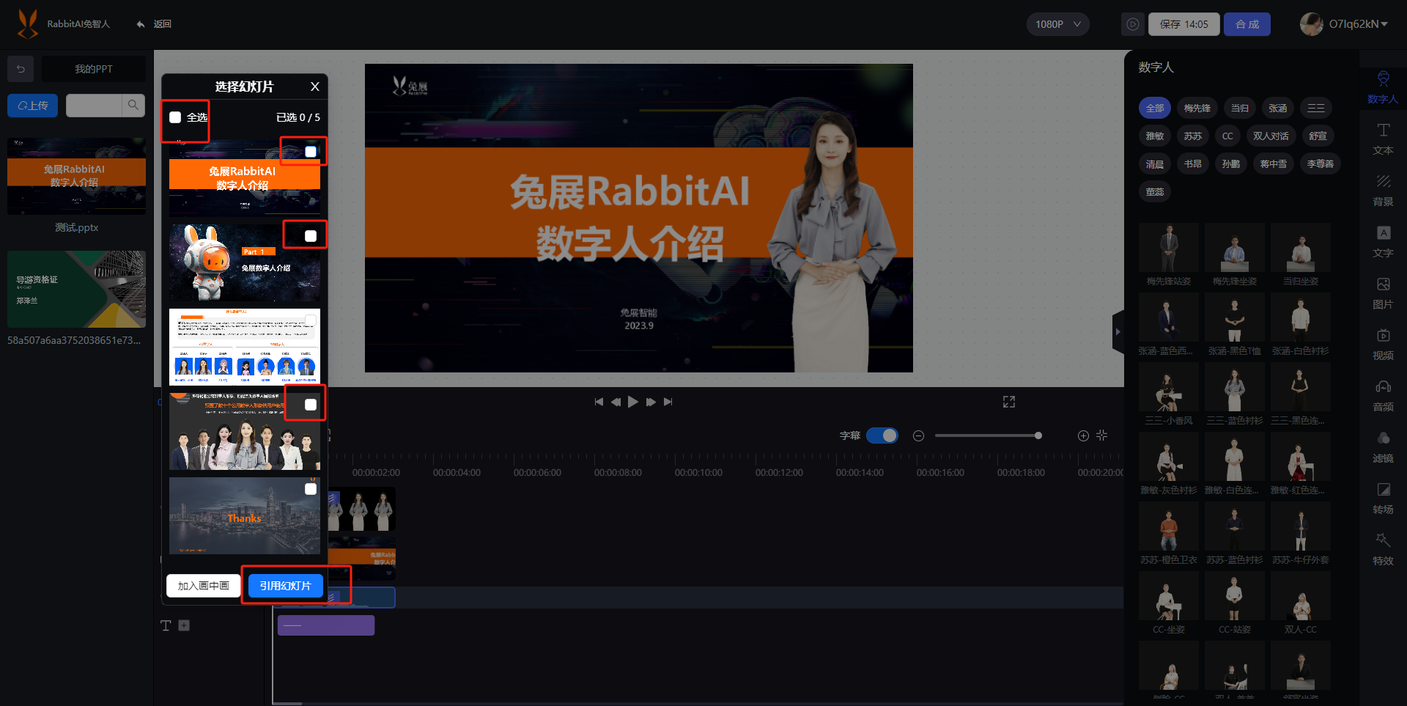Choose the 梅先锋站姿 avatar thumbnail
This screenshot has height=706, width=1407.
click(x=1169, y=249)
